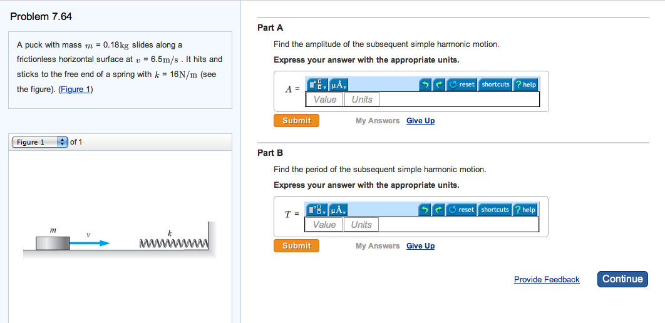
Task: Click the Units field for period T
Action: coord(361,225)
